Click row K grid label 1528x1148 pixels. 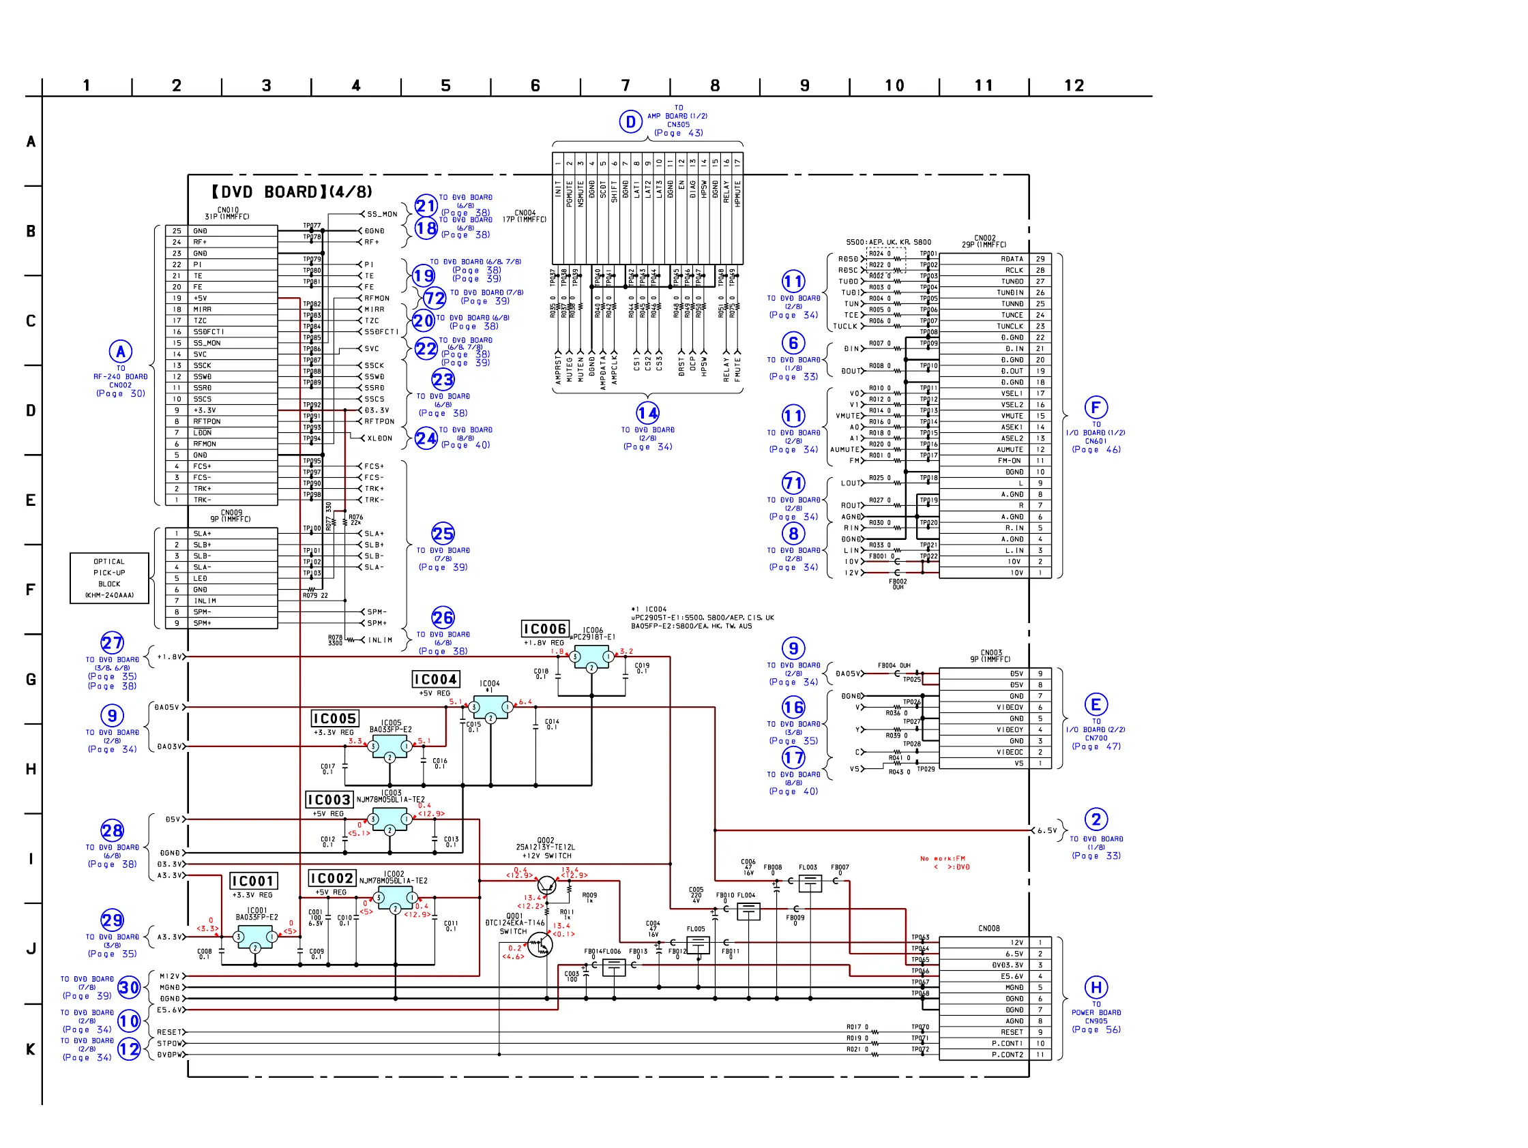[31, 1049]
